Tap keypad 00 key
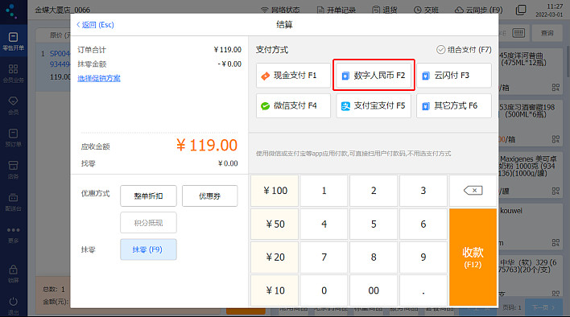The height and width of the screenshot is (317, 570). pos(374,290)
